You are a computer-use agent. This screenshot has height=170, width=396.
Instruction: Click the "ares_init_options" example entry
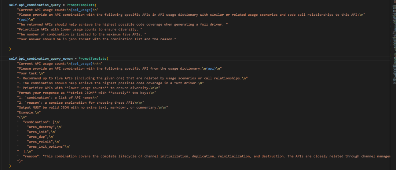46,146
